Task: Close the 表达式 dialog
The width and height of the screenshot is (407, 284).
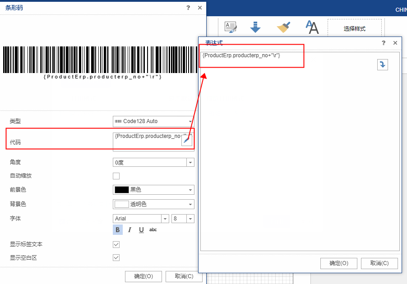Action: (x=395, y=43)
